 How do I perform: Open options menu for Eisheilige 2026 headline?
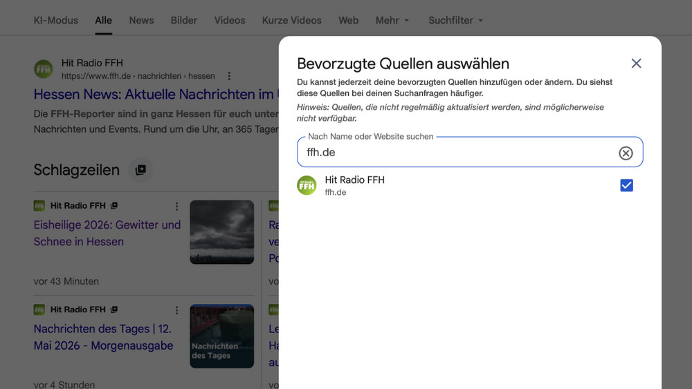176,206
